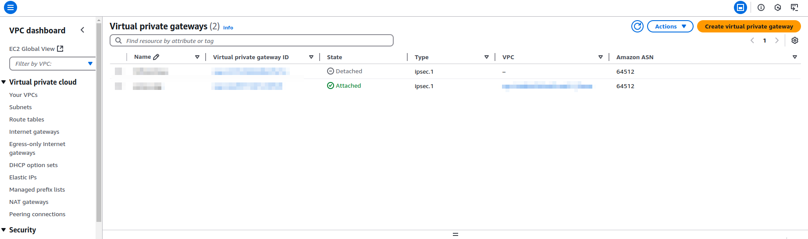The image size is (808, 239).
Task: Click the sidebar vertical scrollbar
Action: [99, 122]
